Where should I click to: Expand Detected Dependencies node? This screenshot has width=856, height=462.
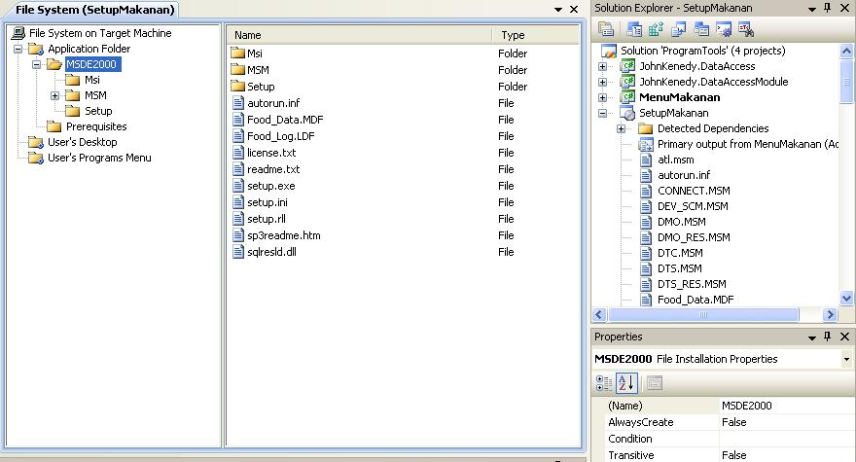point(622,129)
